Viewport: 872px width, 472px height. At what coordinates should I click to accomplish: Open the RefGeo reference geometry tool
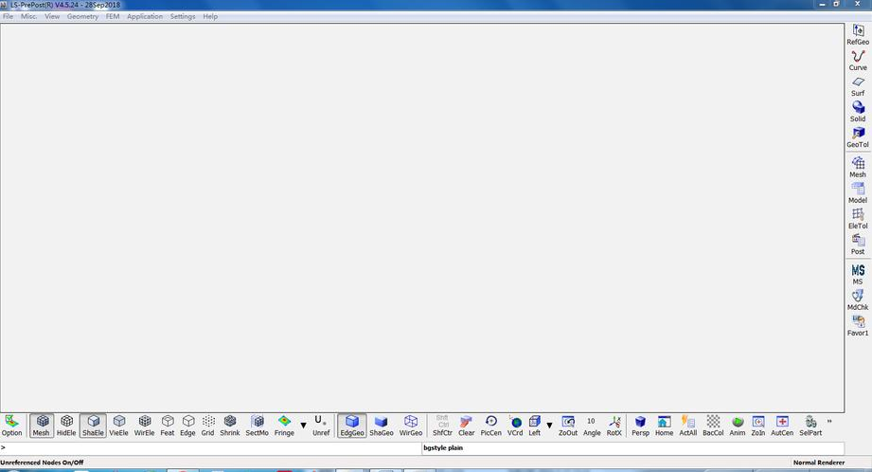click(858, 34)
